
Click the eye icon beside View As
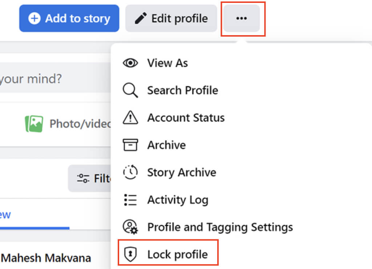[x=130, y=63]
